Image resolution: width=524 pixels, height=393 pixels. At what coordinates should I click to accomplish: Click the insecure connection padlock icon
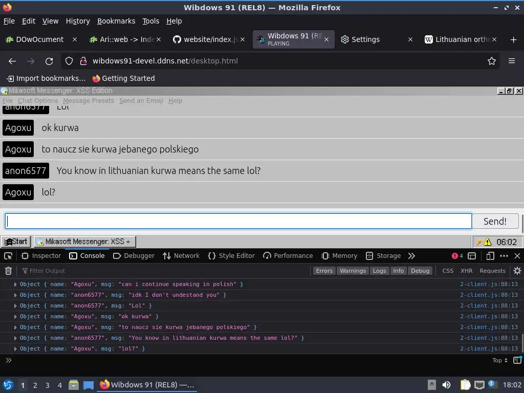83,61
